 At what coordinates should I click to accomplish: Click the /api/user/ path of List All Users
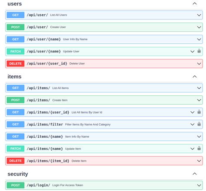(37, 15)
